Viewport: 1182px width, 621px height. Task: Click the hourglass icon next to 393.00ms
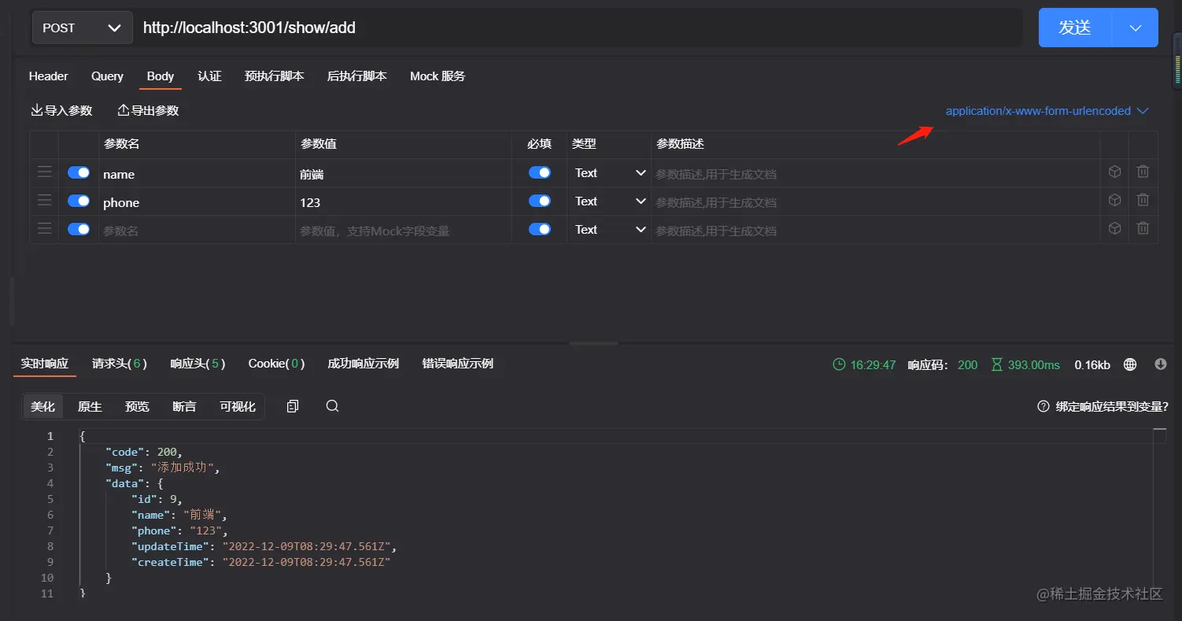[x=997, y=364]
